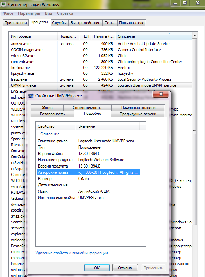This screenshot has width=205, height=277.
Task: Select the Описание файла property row
Action: 88,141
